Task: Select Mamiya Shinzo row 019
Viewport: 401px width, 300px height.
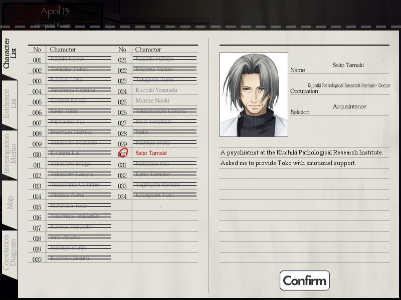Action: [79, 247]
